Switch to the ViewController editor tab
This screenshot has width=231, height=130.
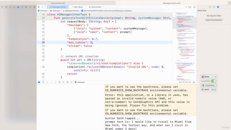pyautogui.click(x=95, y=7)
